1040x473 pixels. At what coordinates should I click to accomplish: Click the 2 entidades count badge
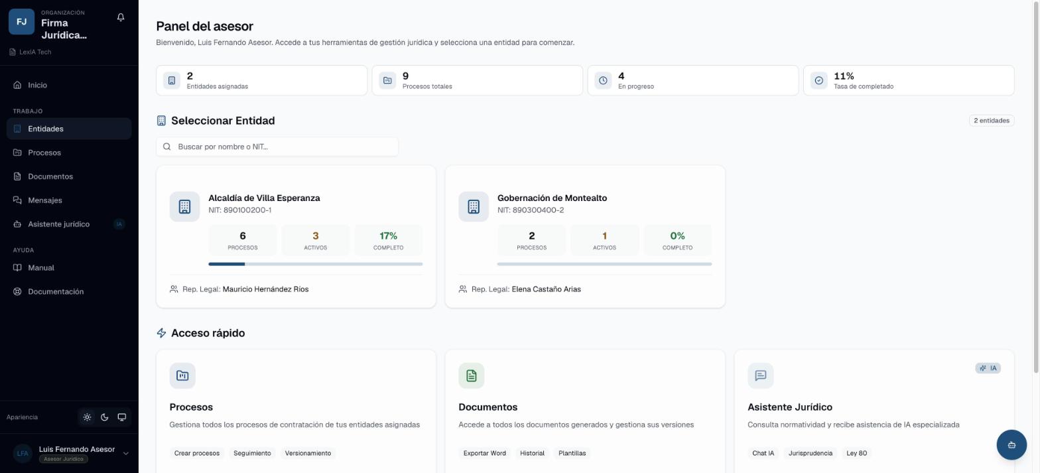coord(992,121)
